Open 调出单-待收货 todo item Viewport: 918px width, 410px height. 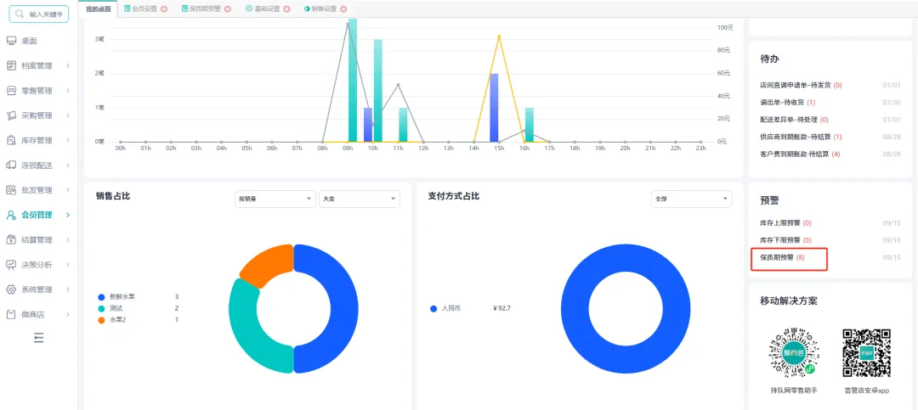point(787,103)
